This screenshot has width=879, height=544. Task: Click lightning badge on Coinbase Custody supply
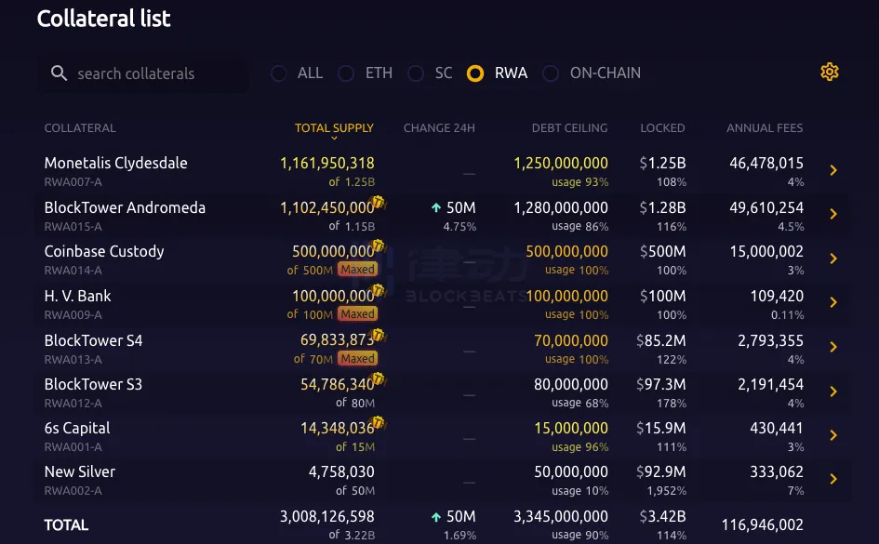click(x=379, y=246)
